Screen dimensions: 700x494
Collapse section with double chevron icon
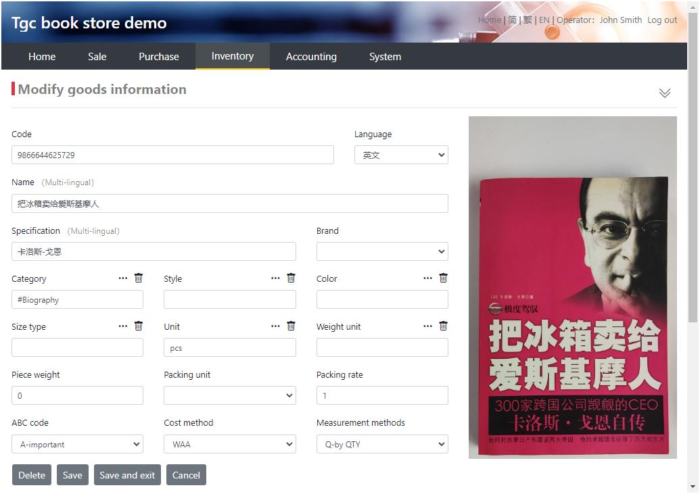pyautogui.click(x=665, y=93)
